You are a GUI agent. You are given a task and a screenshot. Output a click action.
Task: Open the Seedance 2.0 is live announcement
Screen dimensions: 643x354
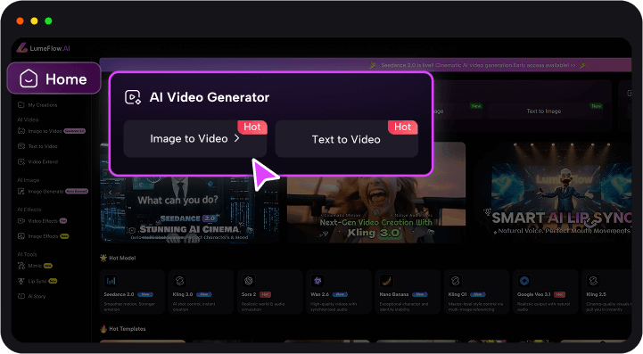pyautogui.click(x=478, y=65)
